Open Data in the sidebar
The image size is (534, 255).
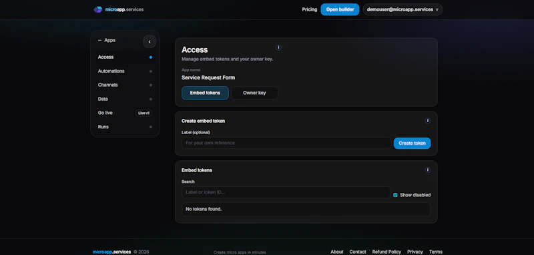click(x=125, y=99)
